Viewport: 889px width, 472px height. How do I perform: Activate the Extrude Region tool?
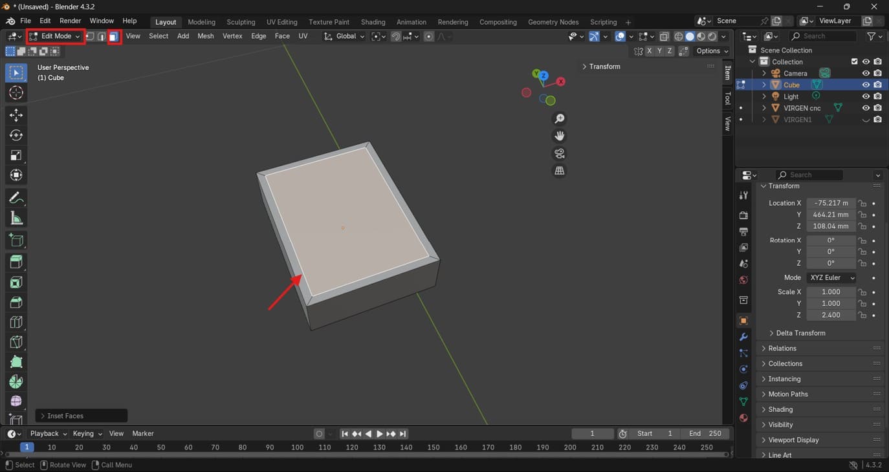point(16,262)
